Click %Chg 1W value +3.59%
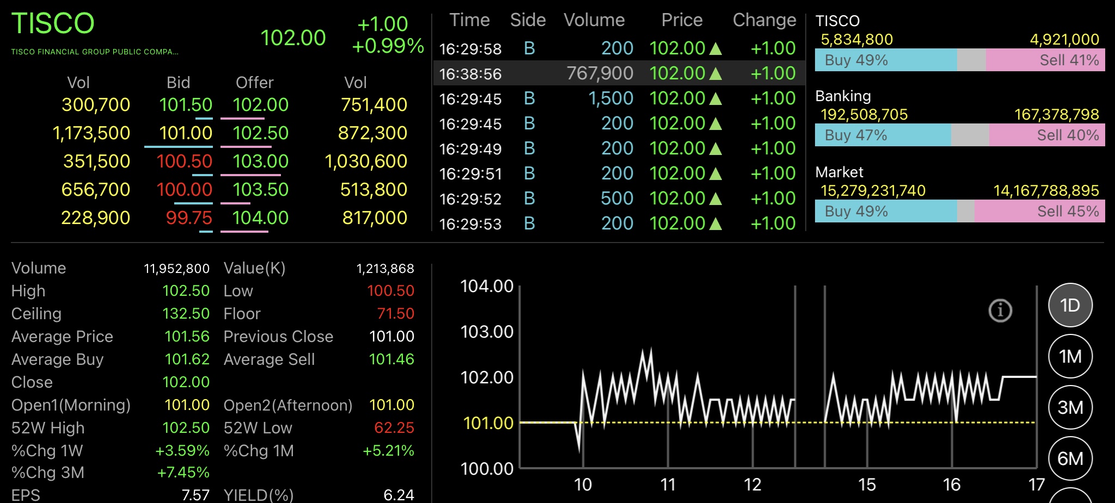Image resolution: width=1115 pixels, height=503 pixels. [x=182, y=451]
